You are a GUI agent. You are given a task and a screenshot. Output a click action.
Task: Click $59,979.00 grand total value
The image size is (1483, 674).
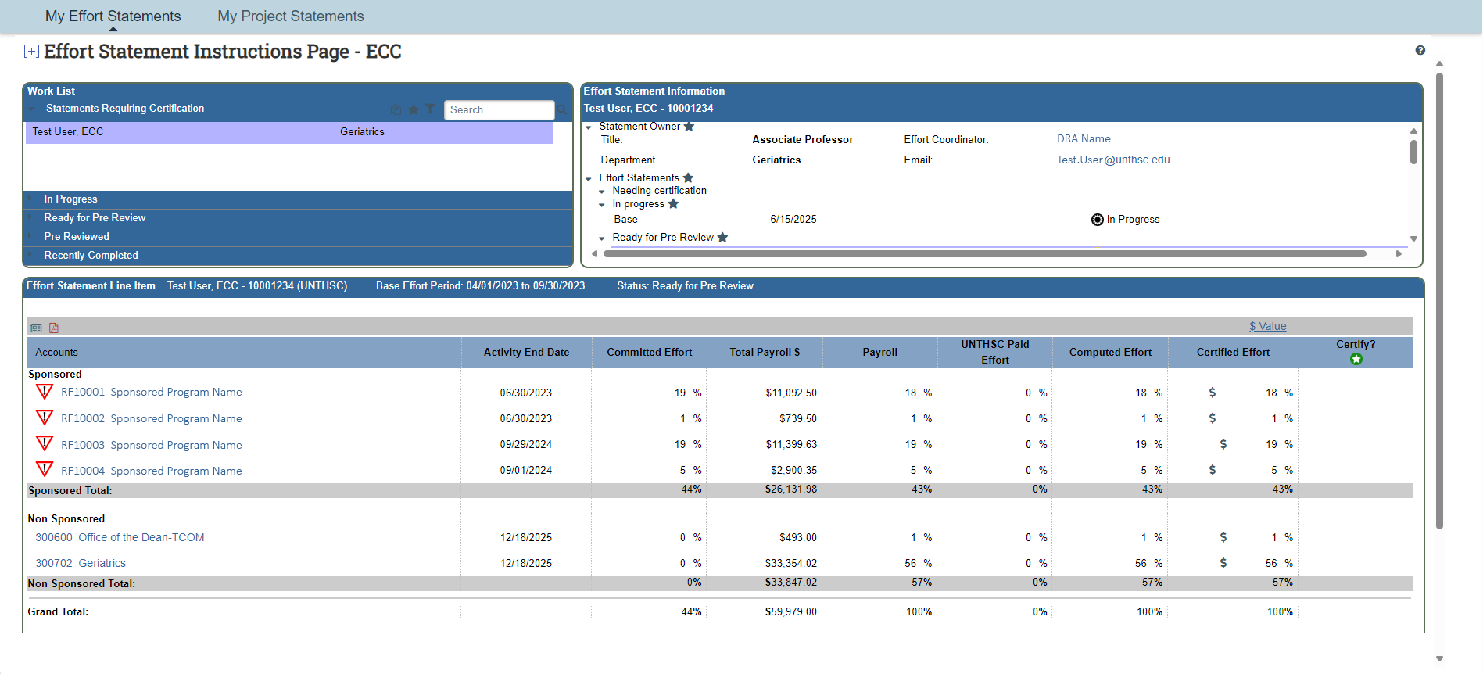tap(791, 612)
